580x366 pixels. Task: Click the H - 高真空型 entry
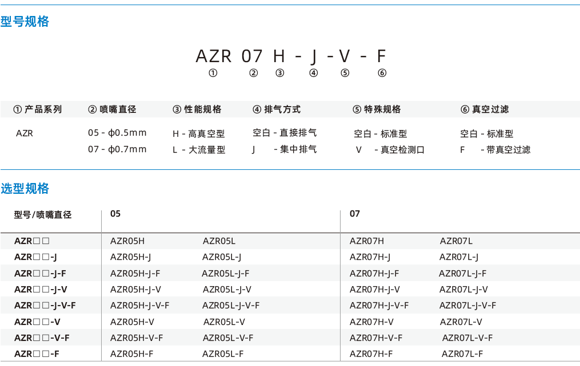point(199,133)
